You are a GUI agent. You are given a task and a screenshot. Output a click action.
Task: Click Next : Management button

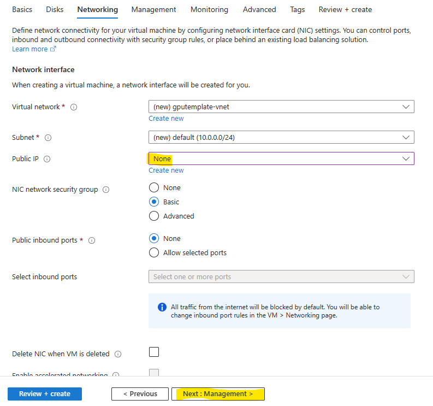pyautogui.click(x=218, y=394)
